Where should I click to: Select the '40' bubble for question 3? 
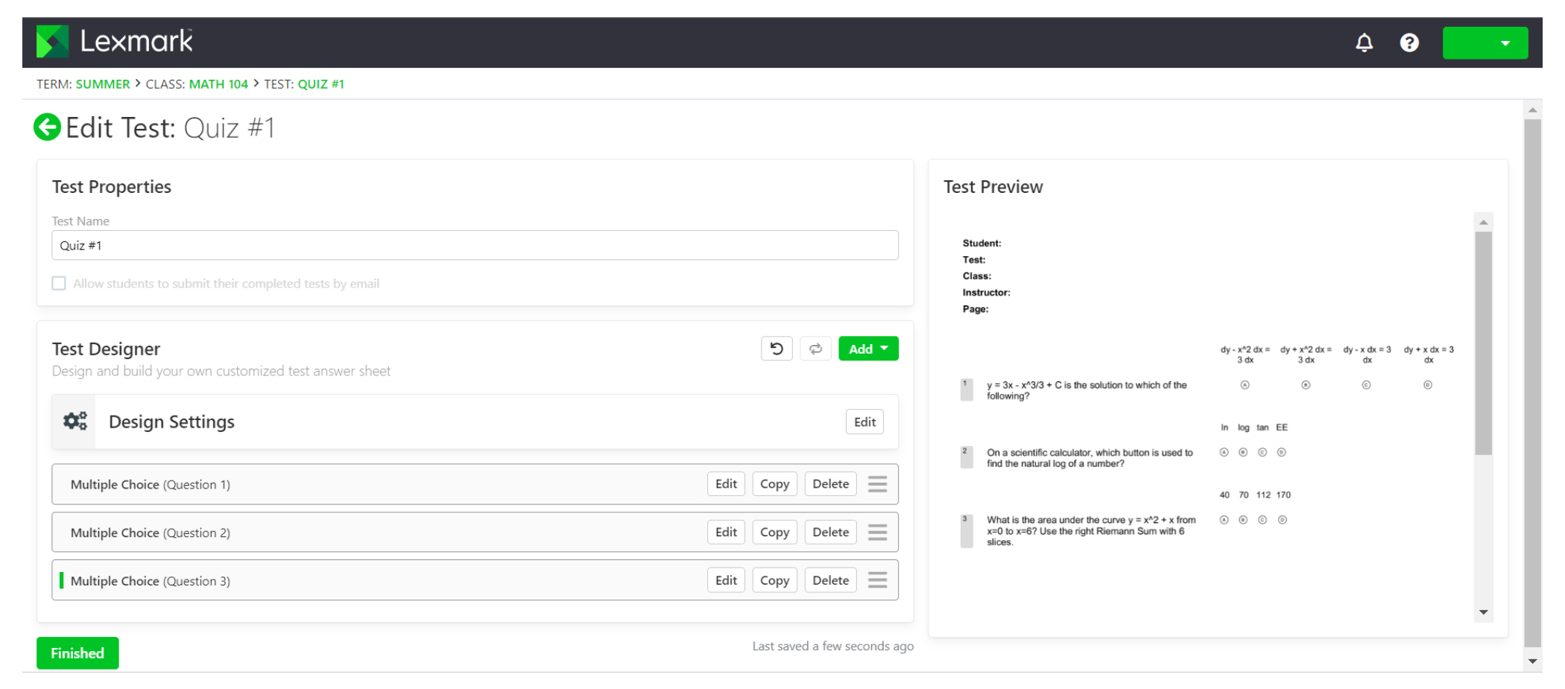click(1224, 520)
